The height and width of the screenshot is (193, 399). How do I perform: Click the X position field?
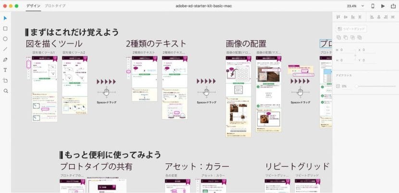[x=368, y=50]
